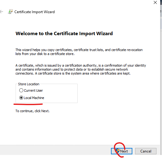Click the Next button
This screenshot has width=162, height=158.
coord(122,151)
